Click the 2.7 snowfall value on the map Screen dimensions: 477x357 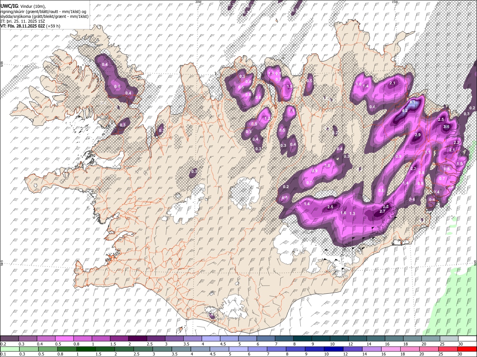coord(382,211)
